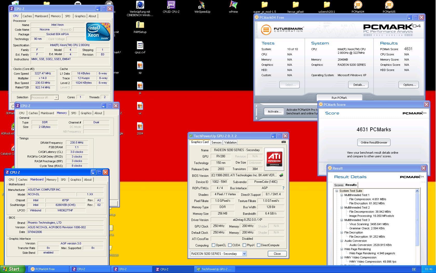
Task: Click the Start button on the taskbar
Action: 13,269
